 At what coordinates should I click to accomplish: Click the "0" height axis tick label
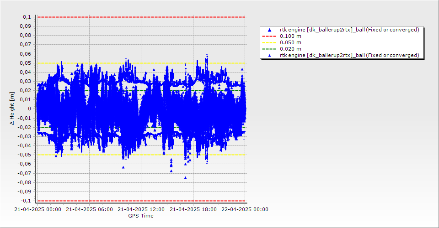pyautogui.click(x=30, y=109)
